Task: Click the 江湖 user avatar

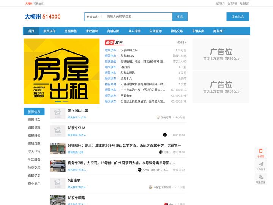Action: [161, 152]
